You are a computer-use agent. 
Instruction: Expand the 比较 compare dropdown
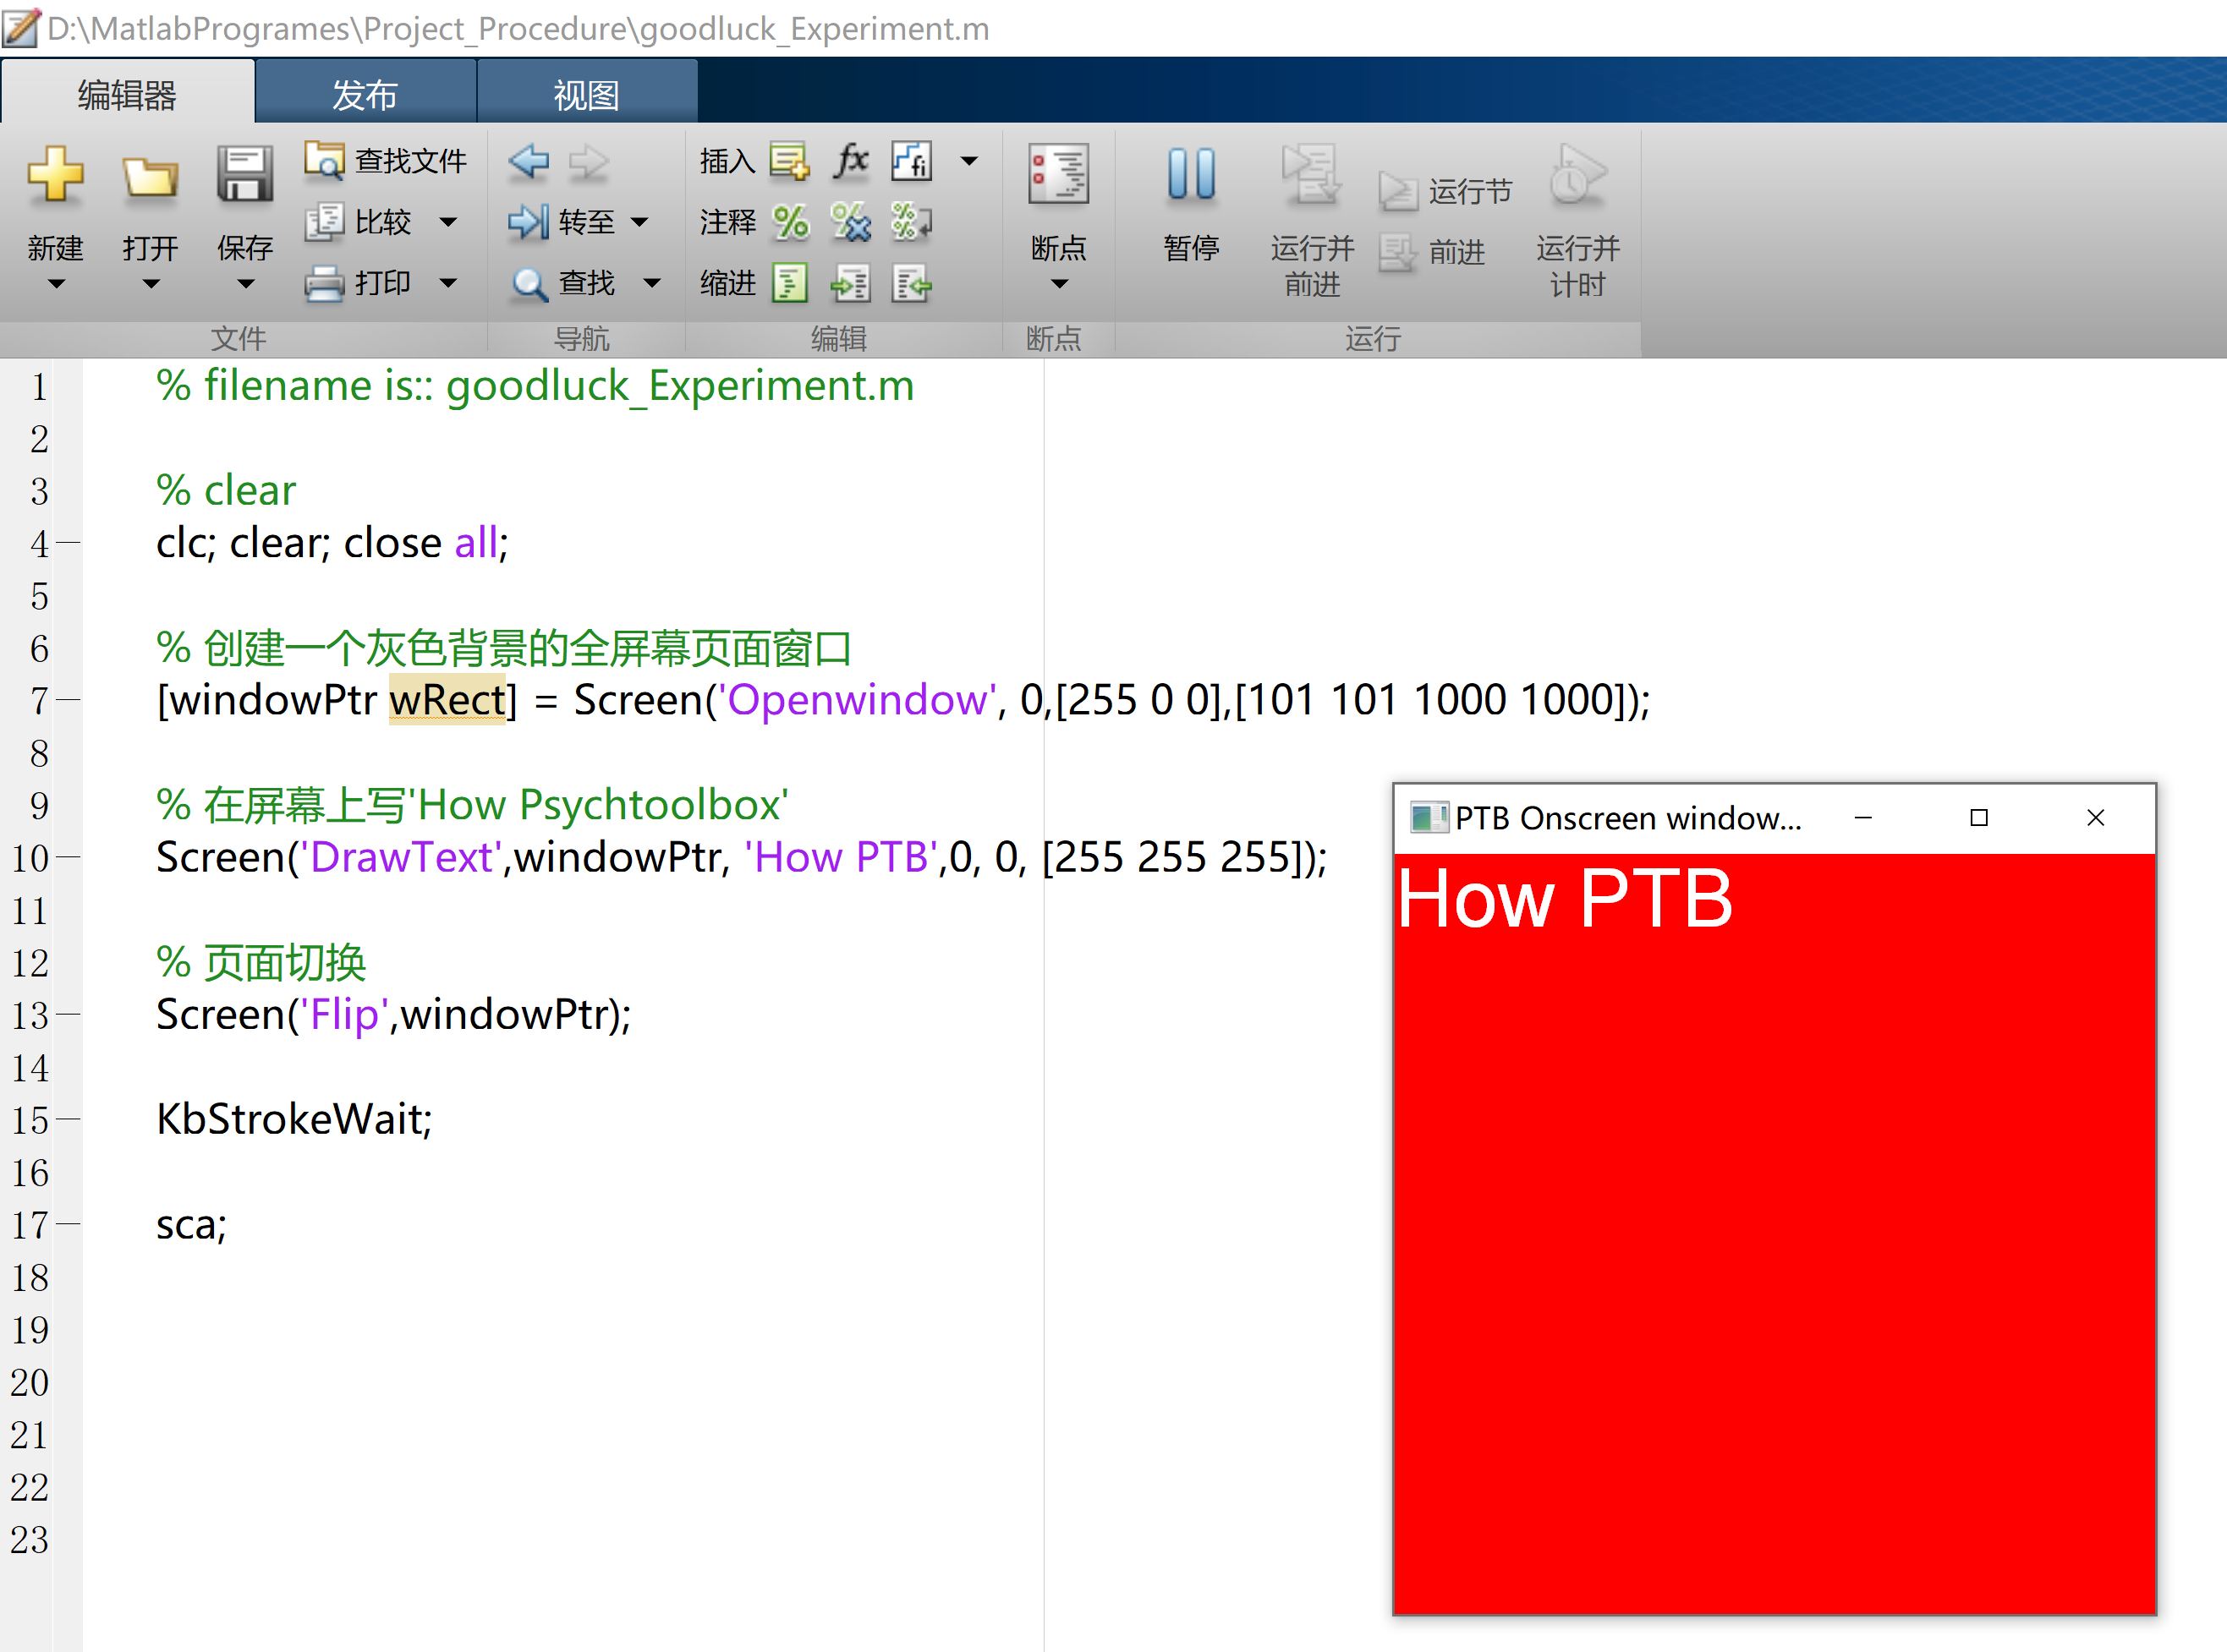tap(450, 223)
